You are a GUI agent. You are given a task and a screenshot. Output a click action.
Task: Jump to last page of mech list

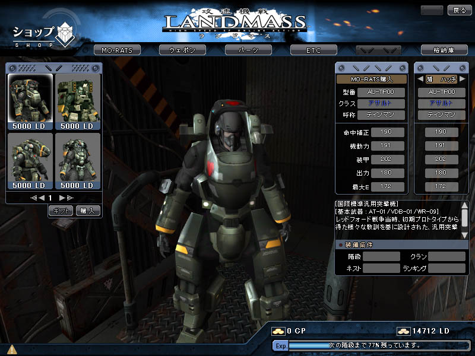point(70,198)
